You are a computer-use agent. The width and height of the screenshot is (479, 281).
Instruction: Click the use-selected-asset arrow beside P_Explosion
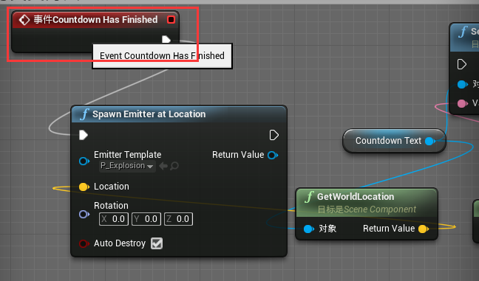point(163,166)
